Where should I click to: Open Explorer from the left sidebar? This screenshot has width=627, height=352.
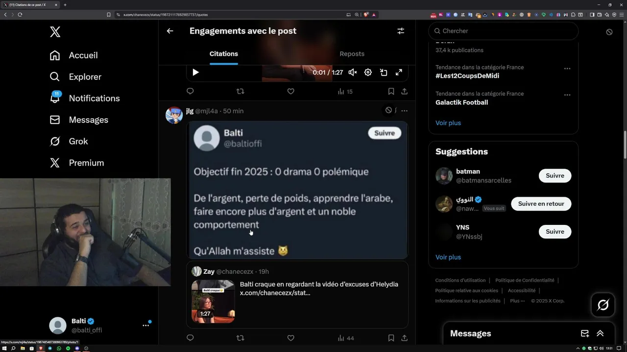coord(75,77)
